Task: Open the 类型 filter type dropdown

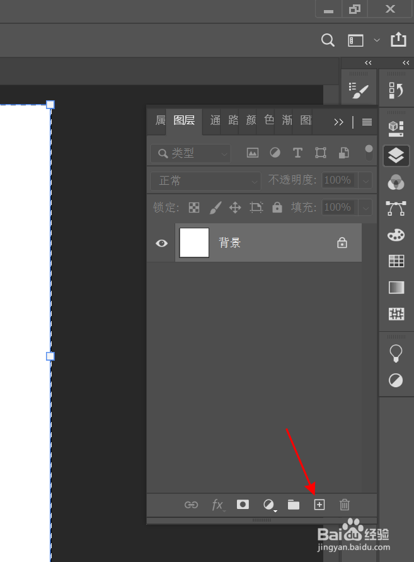Action: (190, 153)
